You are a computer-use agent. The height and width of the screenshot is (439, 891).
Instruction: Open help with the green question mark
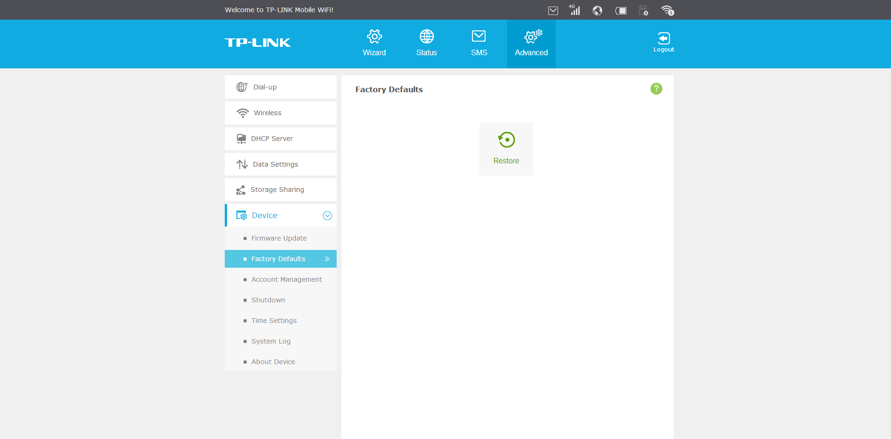656,88
